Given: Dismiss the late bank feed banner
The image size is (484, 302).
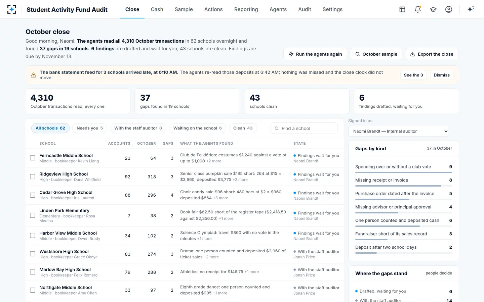Looking at the screenshot, I should [x=442, y=75].
